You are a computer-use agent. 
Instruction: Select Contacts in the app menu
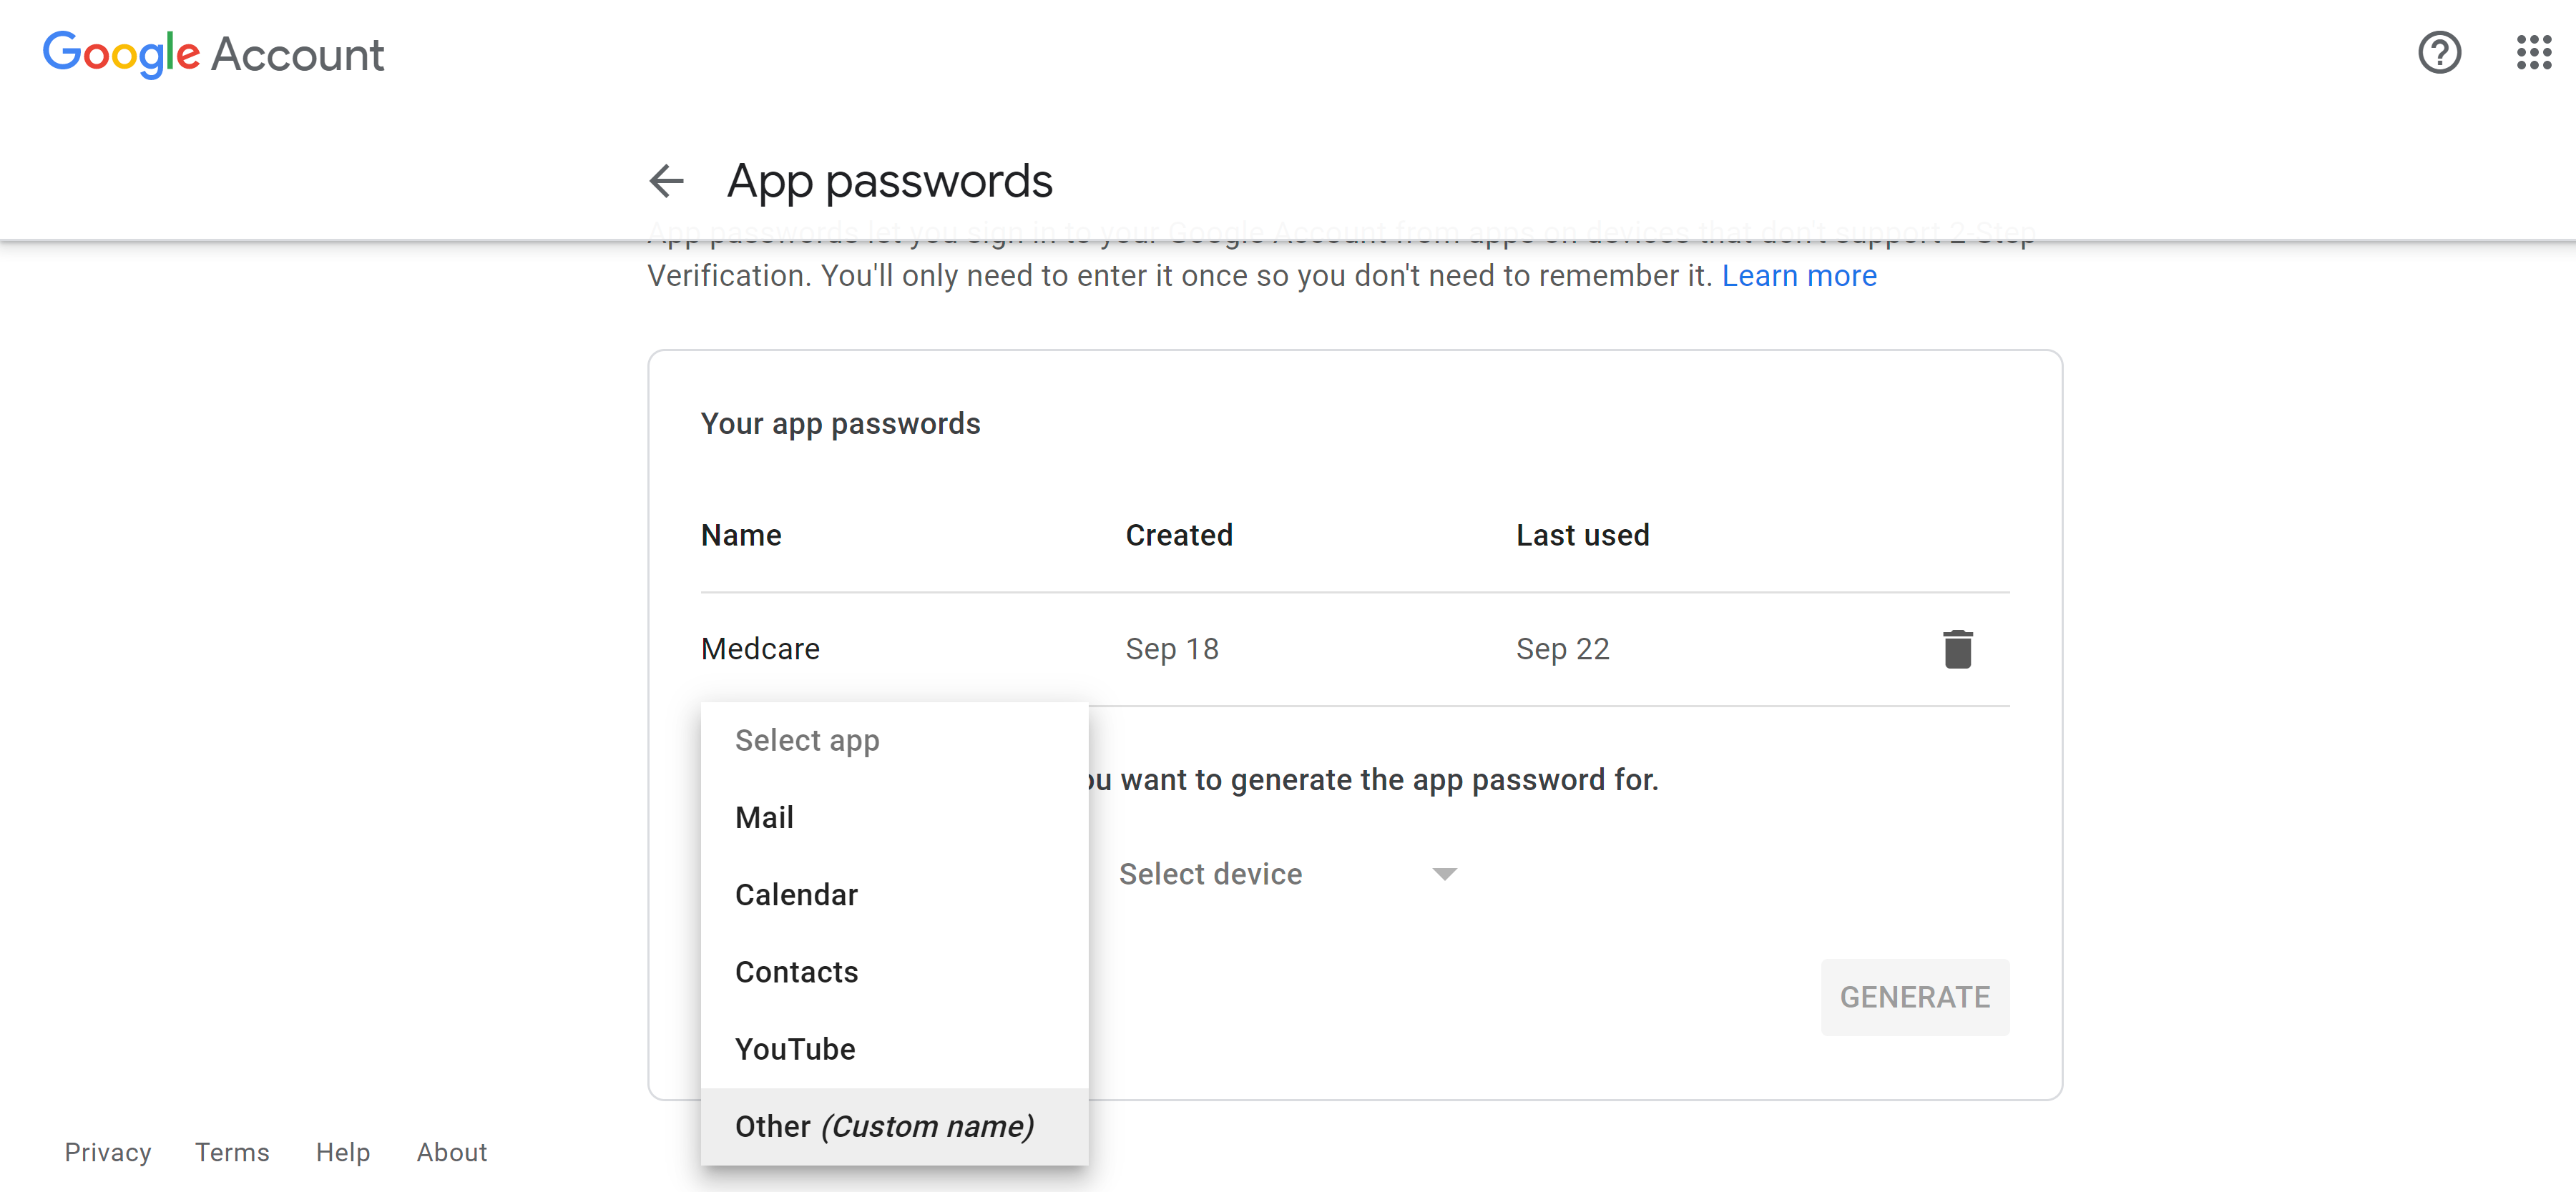pos(796,972)
